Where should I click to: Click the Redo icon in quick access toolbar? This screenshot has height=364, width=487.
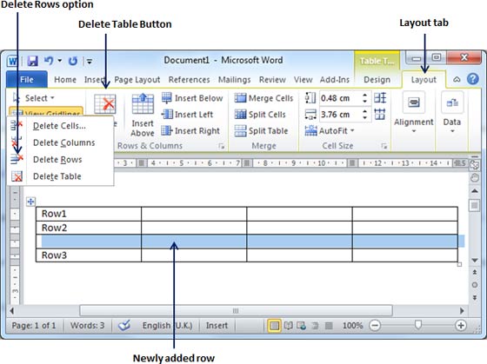click(73, 61)
